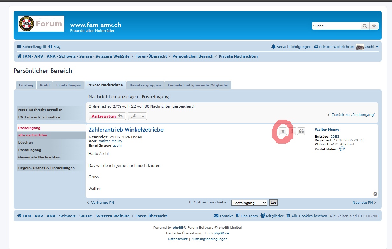Jump to top via up-arrow icon
This screenshot has height=249, width=392.
pyautogui.click(x=375, y=194)
